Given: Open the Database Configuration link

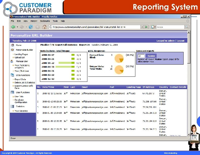Looking at the screenshot, I should 21,101.
